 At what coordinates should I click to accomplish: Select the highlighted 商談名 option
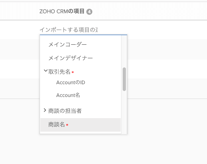pos(80,125)
